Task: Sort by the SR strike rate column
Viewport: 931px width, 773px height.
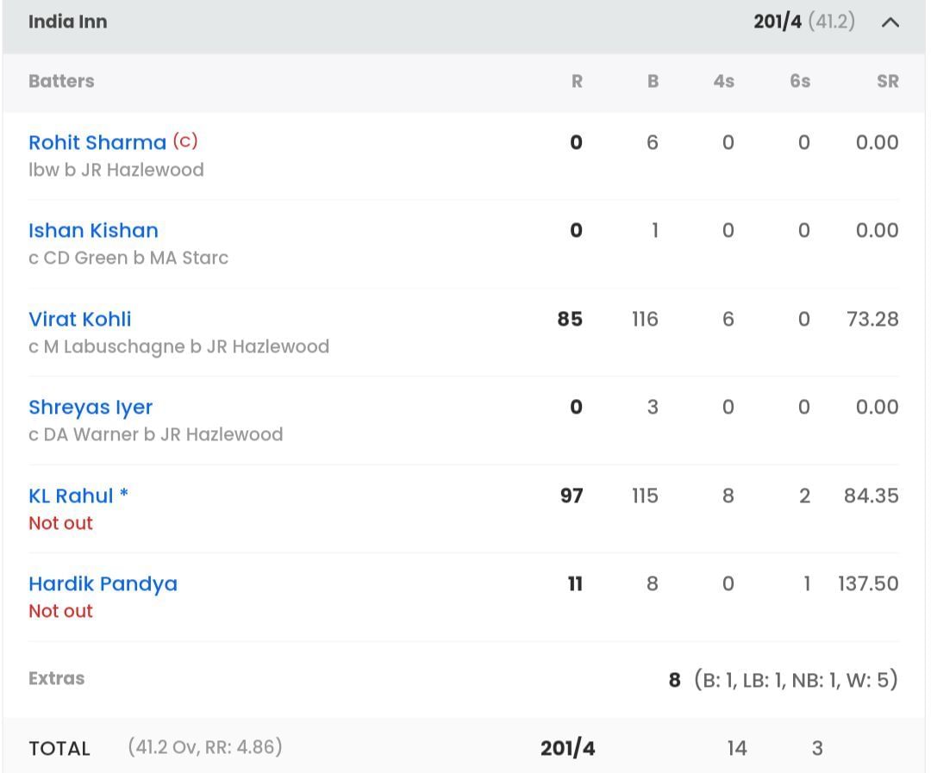Action: 887,81
